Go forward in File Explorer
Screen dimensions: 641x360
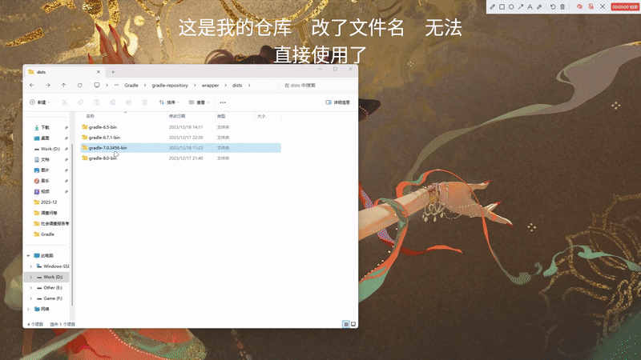pos(48,86)
